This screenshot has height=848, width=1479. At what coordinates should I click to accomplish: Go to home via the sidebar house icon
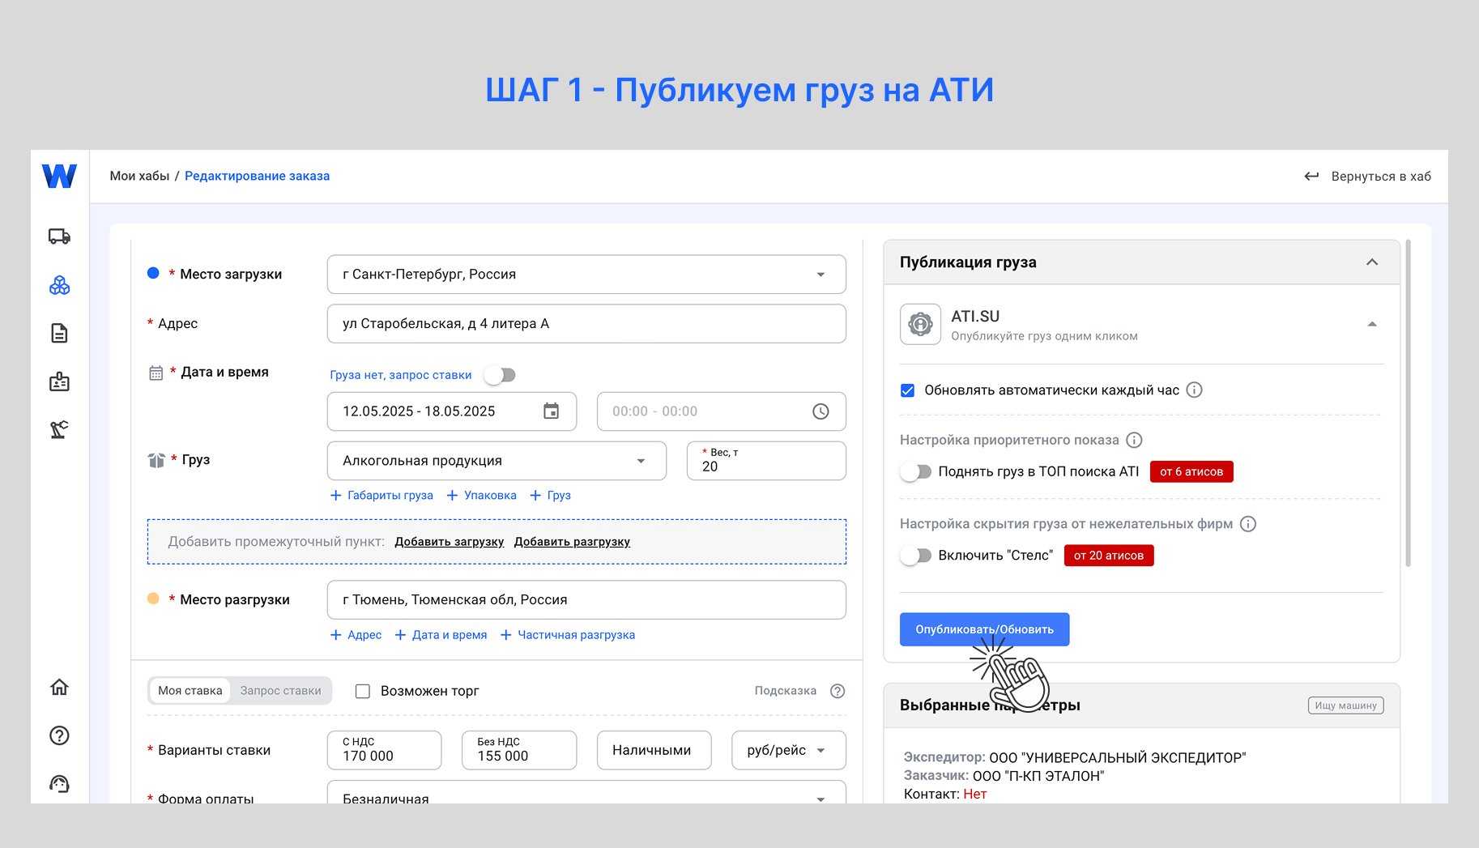(59, 687)
